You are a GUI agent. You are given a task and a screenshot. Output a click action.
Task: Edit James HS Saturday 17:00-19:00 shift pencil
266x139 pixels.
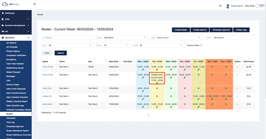[x=212, y=99]
